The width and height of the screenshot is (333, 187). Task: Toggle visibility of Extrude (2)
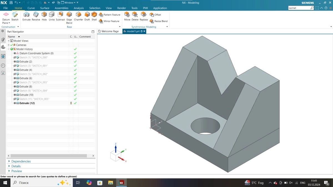(x=15, y=62)
